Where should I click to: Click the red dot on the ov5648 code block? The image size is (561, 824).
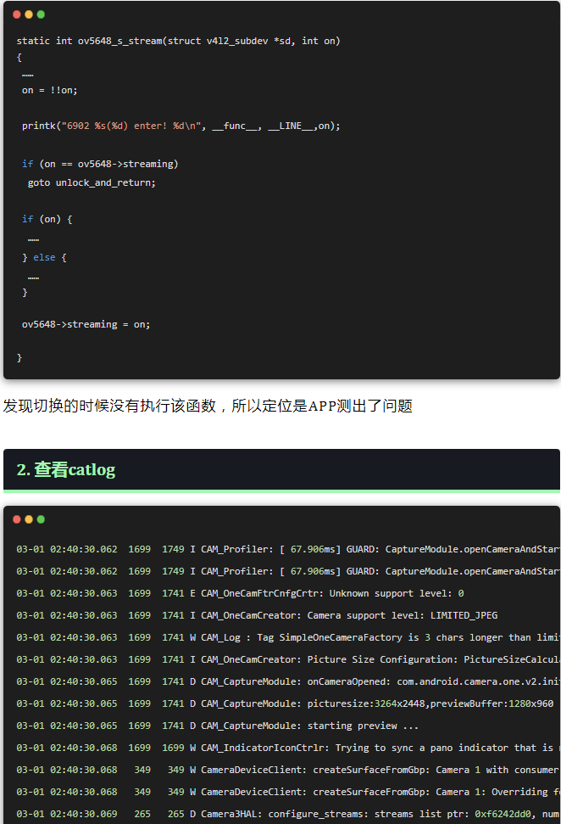(17, 14)
